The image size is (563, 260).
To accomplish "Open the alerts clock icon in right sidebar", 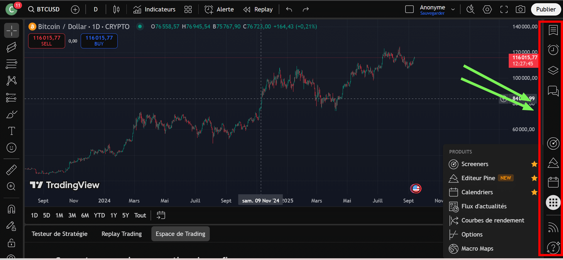I will (553, 50).
